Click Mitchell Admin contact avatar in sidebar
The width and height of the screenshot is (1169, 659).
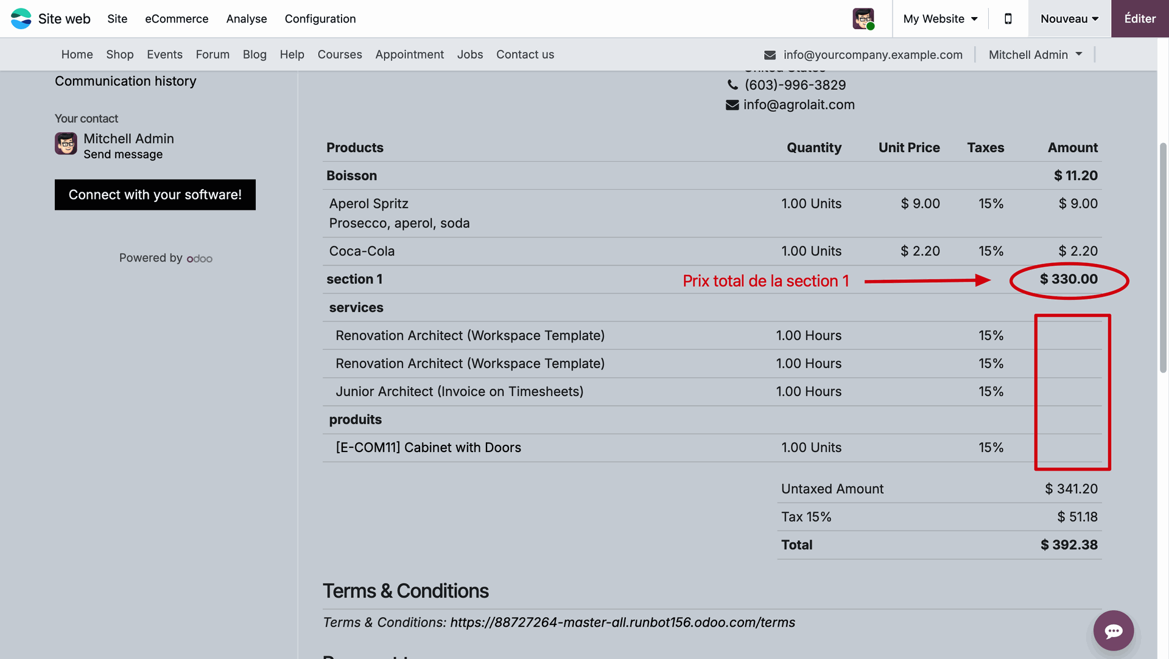pos(66,144)
